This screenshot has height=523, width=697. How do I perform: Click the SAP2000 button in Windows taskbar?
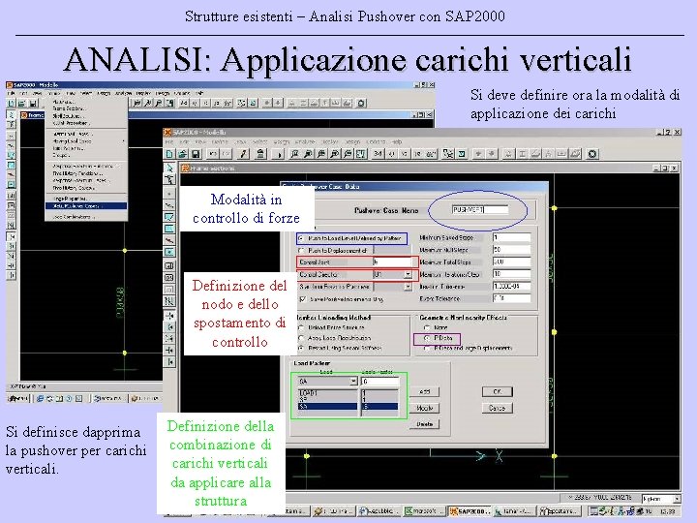click(470, 511)
